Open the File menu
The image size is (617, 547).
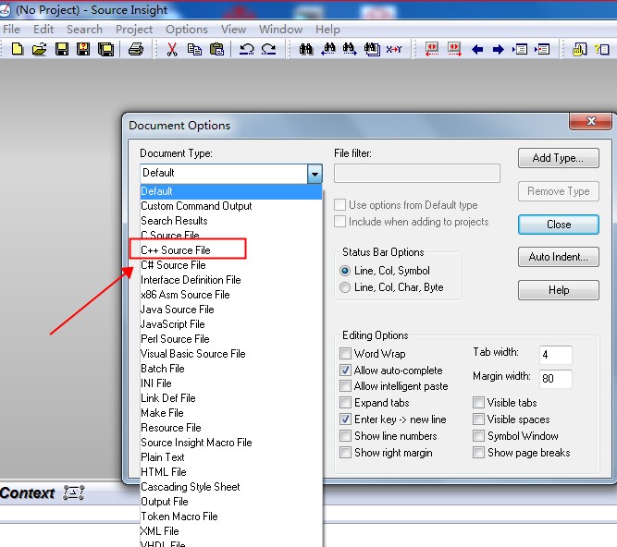[x=11, y=30]
